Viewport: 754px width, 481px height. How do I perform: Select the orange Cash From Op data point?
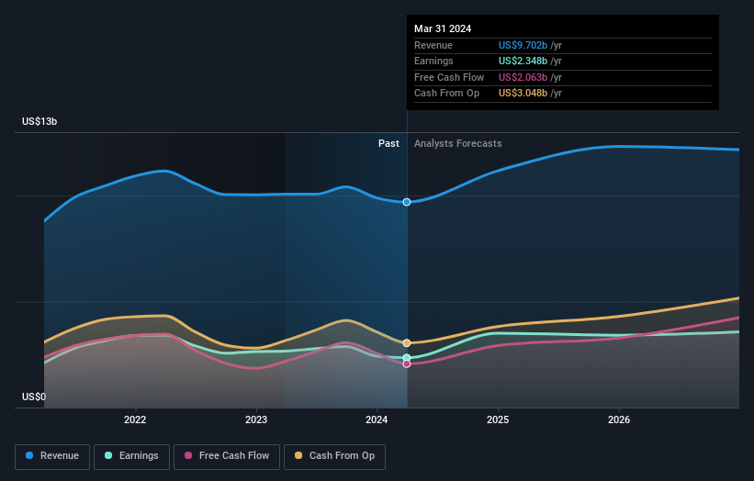(407, 343)
